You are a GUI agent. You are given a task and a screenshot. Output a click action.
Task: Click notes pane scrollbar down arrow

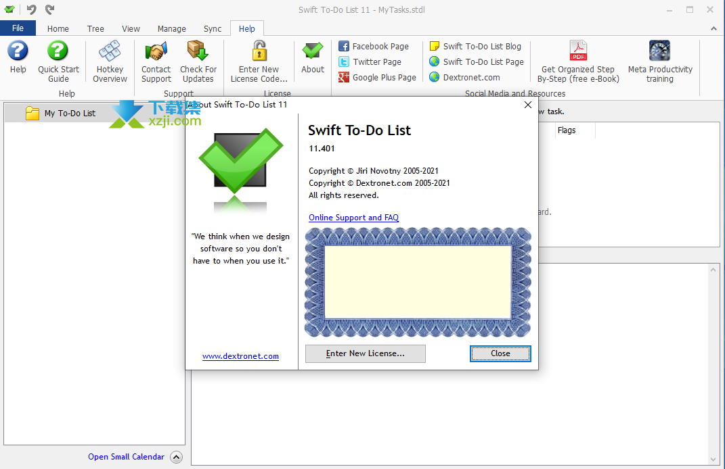pyautogui.click(x=713, y=460)
